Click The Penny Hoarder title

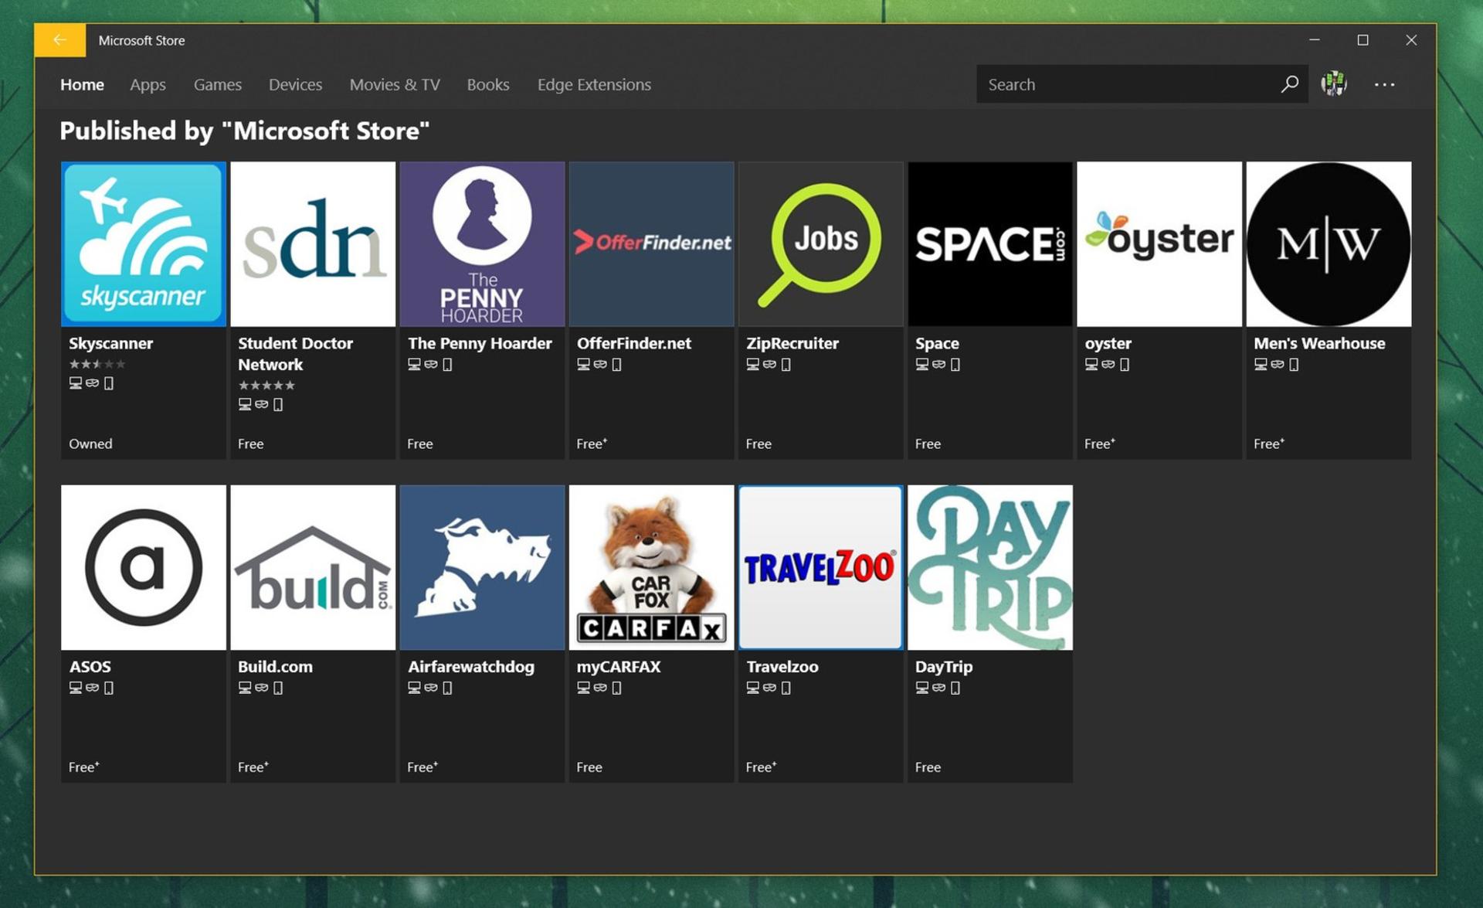coord(480,343)
